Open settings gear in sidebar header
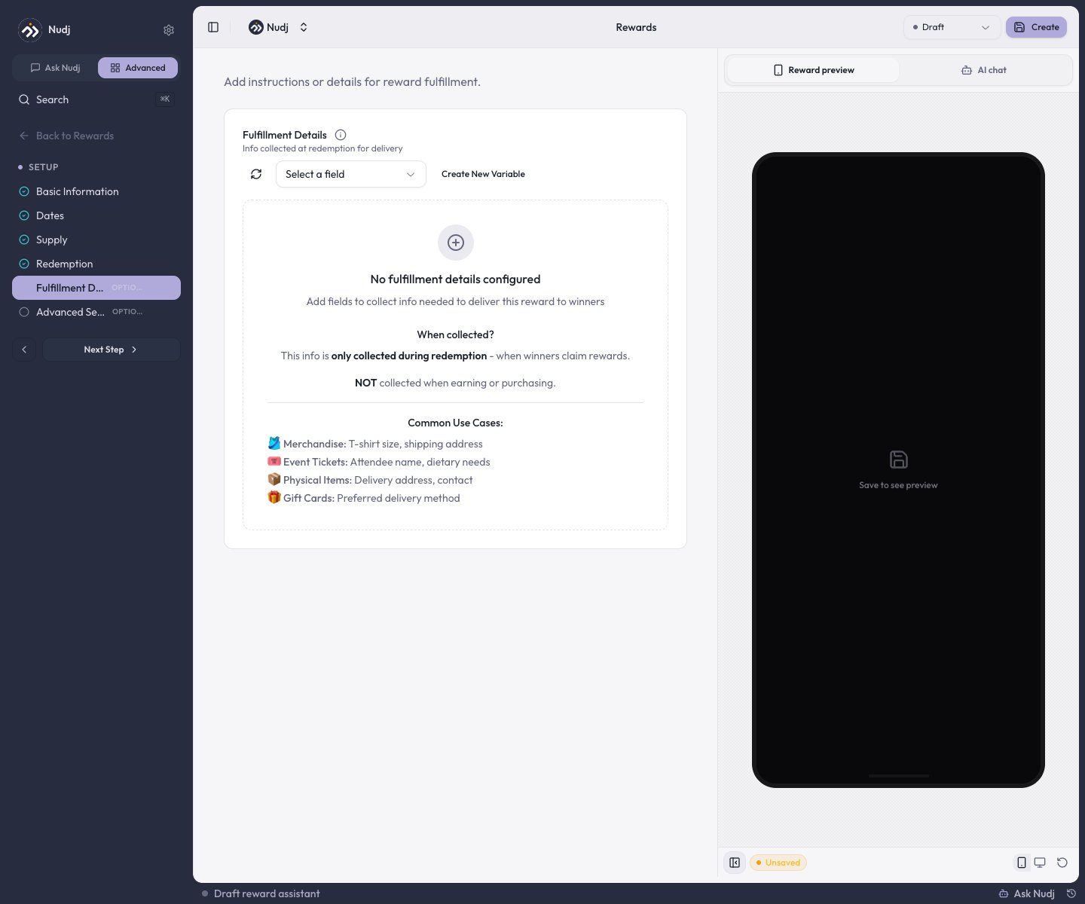 pyautogui.click(x=169, y=30)
